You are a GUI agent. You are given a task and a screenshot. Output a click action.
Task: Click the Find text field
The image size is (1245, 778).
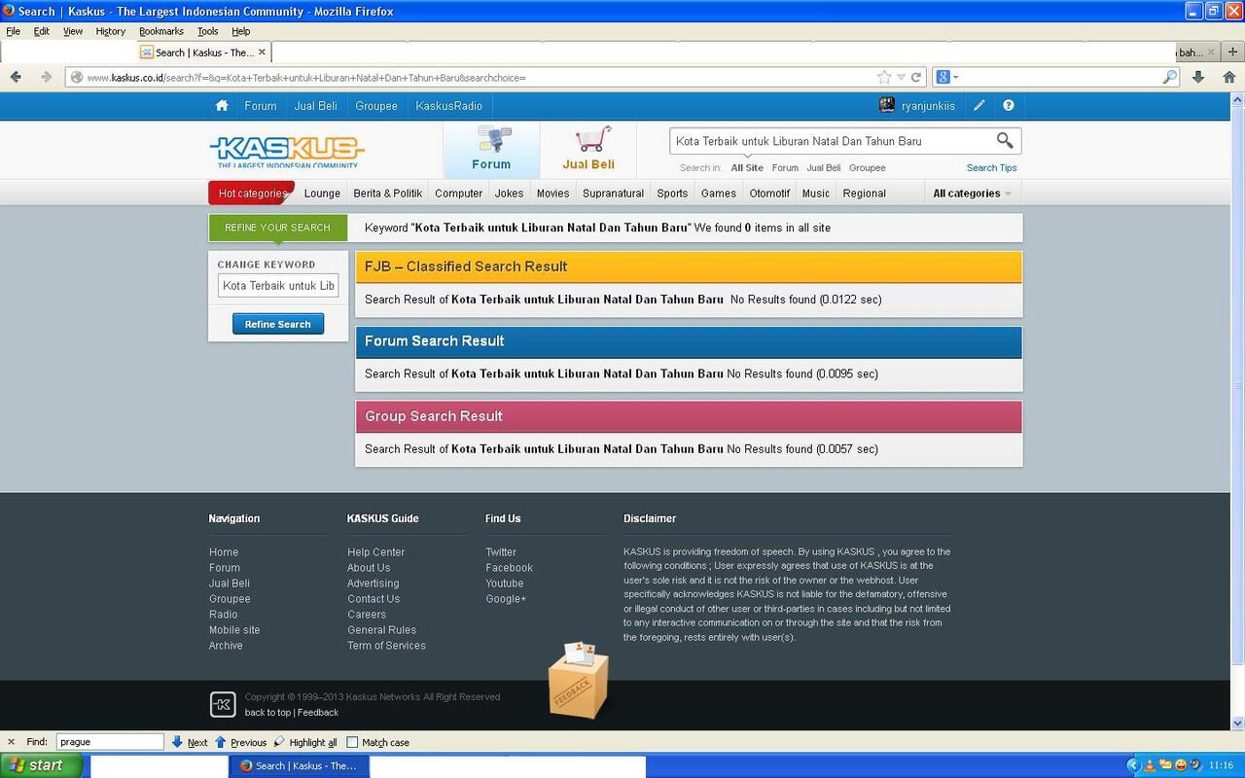(x=110, y=742)
